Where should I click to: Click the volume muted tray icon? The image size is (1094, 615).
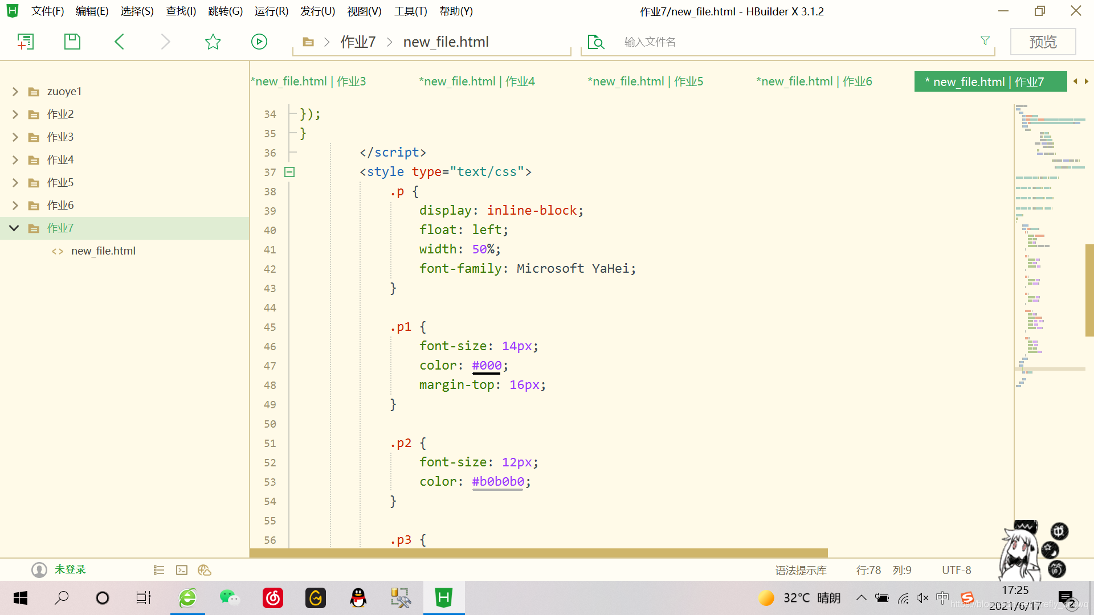(x=922, y=598)
